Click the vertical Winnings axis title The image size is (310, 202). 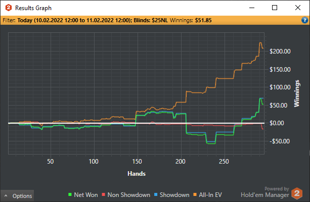[297, 93]
